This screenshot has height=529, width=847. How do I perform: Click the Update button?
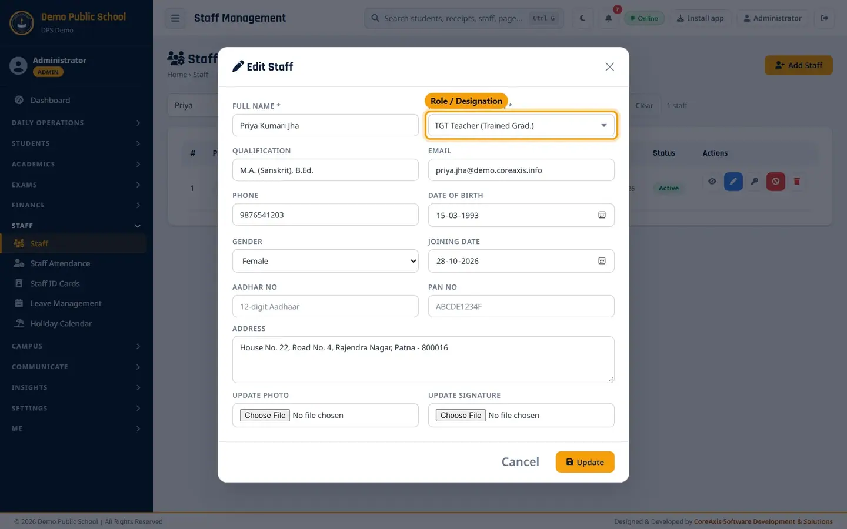585,462
